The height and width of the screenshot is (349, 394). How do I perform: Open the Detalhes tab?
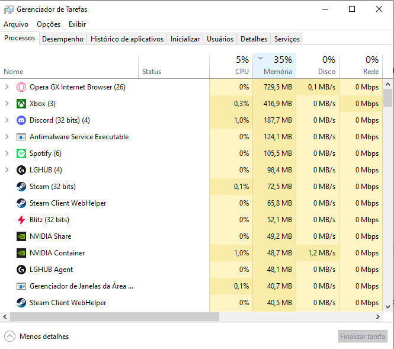tap(254, 39)
